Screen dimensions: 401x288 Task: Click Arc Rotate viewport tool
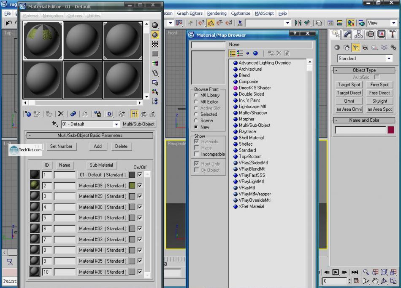(x=384, y=281)
